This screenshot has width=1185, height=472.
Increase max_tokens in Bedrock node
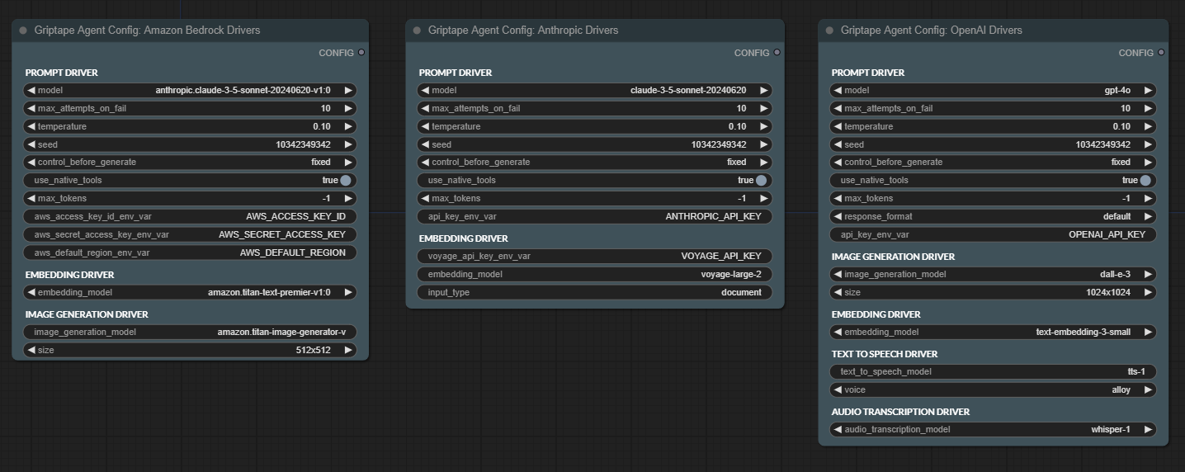point(348,199)
